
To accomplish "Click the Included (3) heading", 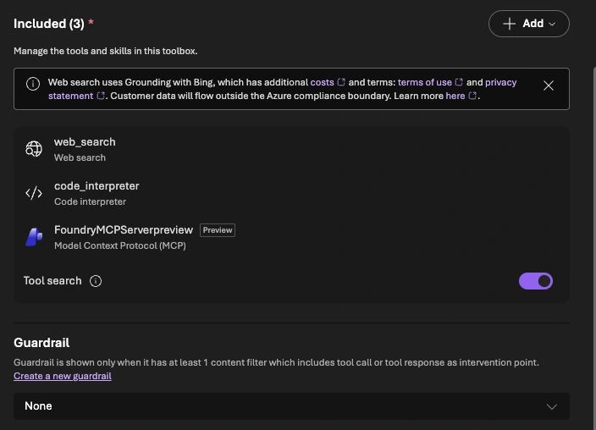I will 48,24.
